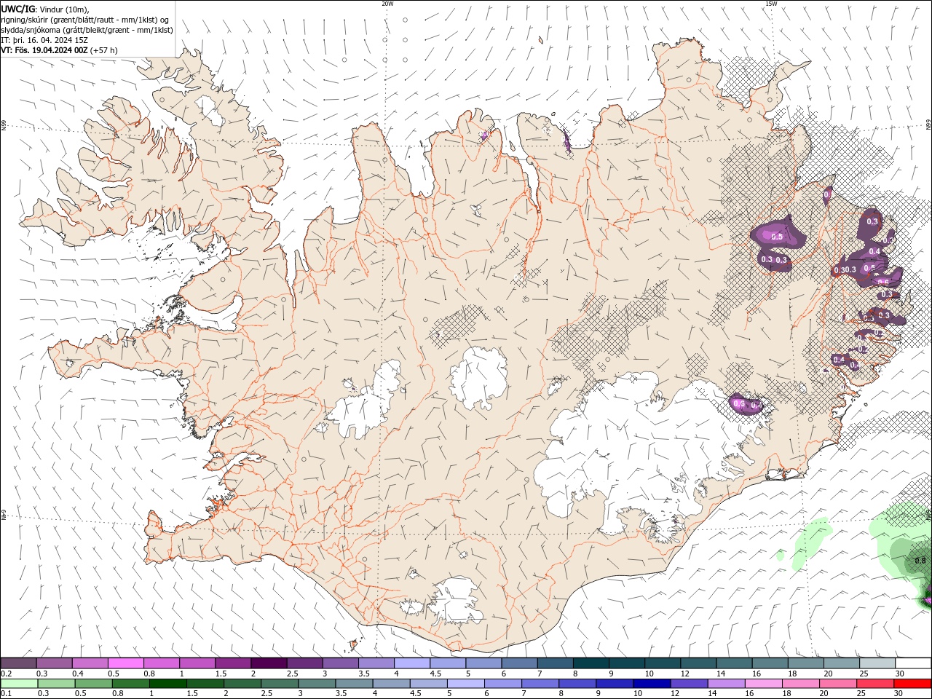Viewport: 932px width, 699px height.
Task: Select the 4 pale lavender swatch in upper legend row
Action: 411,663
